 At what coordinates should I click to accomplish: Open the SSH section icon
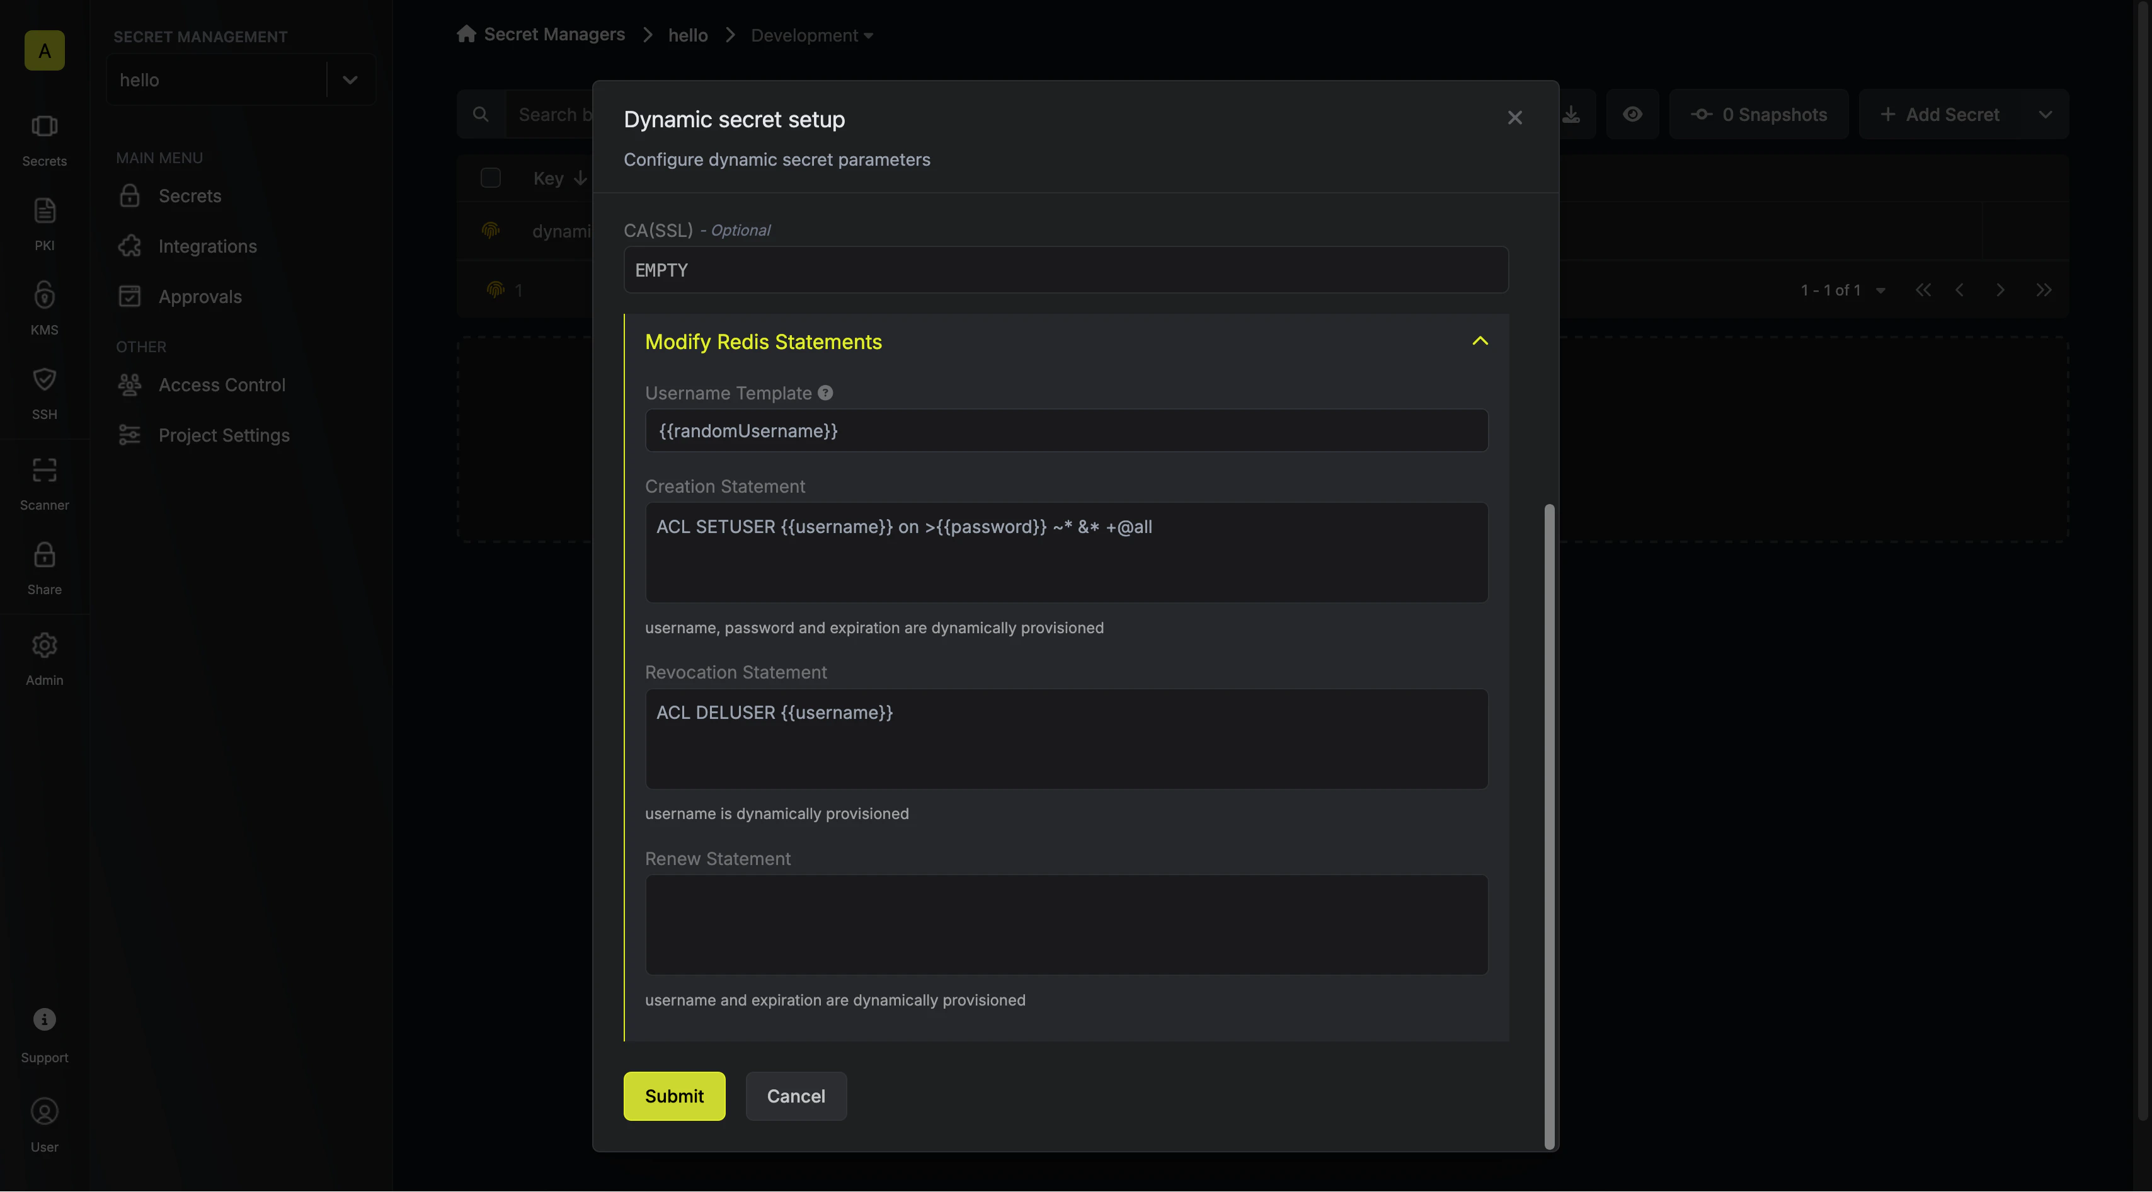click(x=44, y=379)
